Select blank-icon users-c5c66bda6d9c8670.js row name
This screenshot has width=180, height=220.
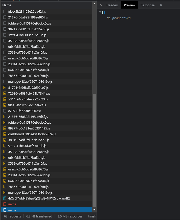(x=28, y=58)
